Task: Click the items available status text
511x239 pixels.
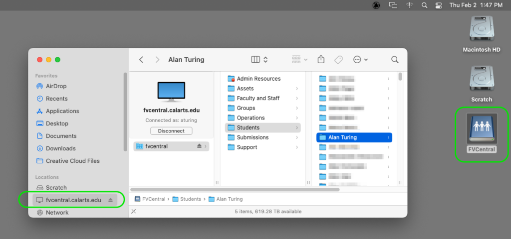Action: [268, 211]
